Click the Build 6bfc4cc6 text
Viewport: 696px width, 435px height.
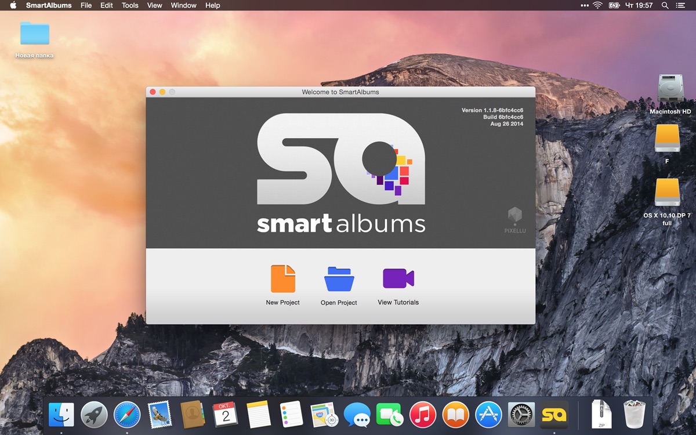pyautogui.click(x=503, y=117)
